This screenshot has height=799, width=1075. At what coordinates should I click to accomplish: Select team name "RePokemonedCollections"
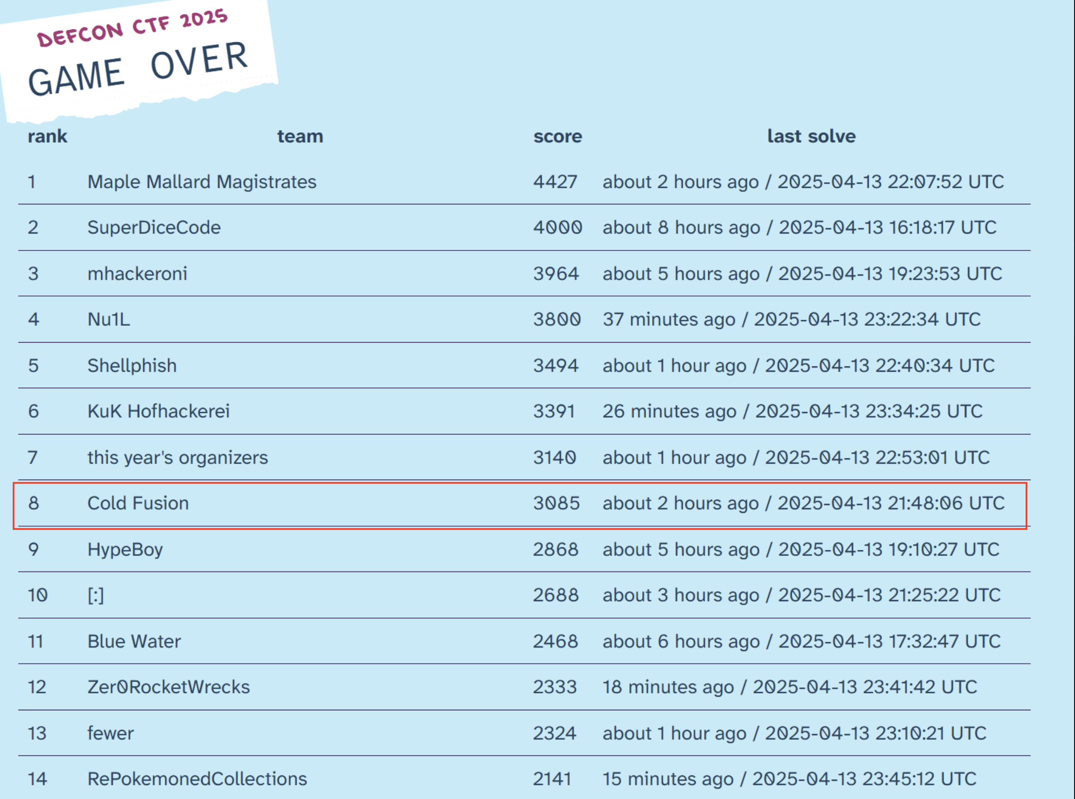pos(197,779)
